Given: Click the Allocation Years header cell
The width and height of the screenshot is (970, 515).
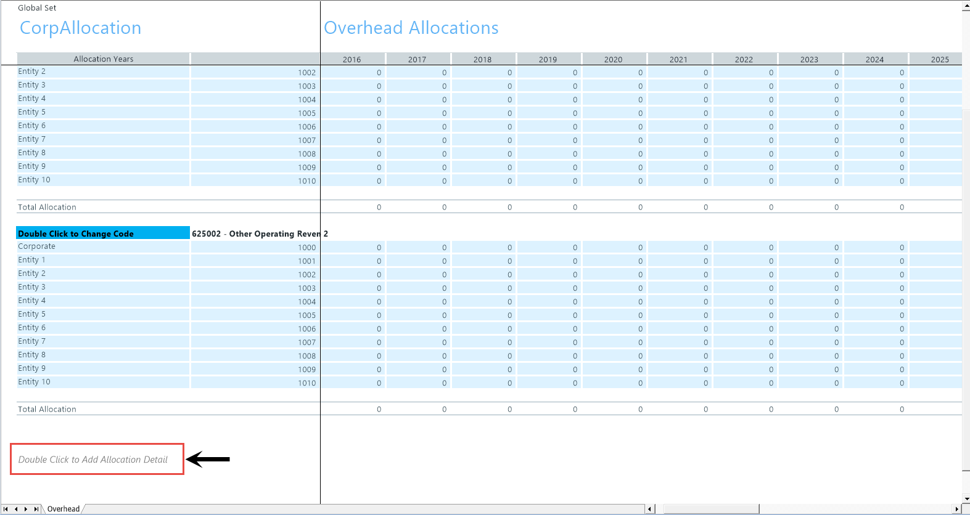Looking at the screenshot, I should [x=103, y=59].
